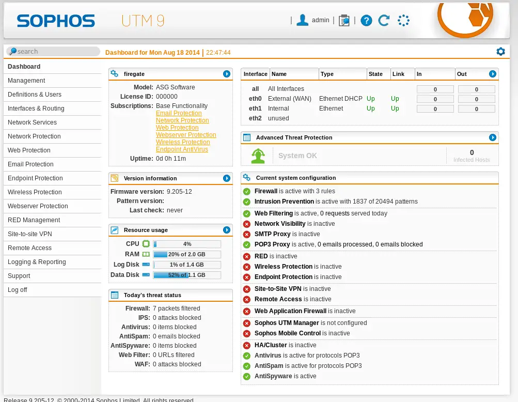Open Wireless Protection in sidebar menu
This screenshot has width=518, height=402.
pos(52,192)
